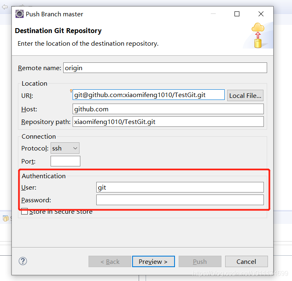Image resolution: width=292 pixels, height=281 pixels.
Task: Click the empty Port field
Action: (x=65, y=161)
